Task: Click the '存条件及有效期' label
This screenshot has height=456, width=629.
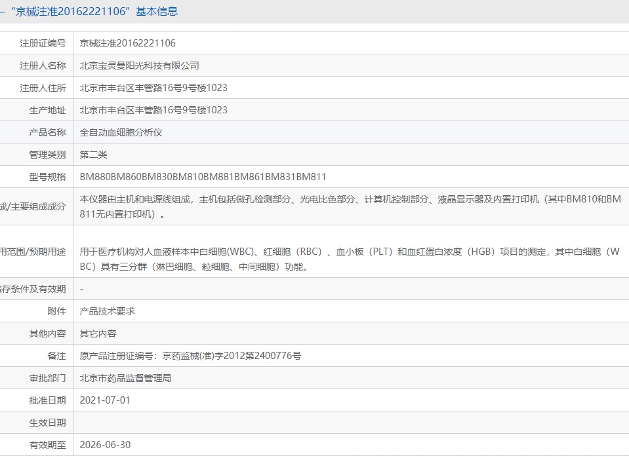Action: 33,289
